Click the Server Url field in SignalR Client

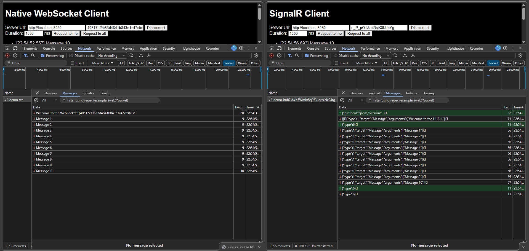[320, 28]
